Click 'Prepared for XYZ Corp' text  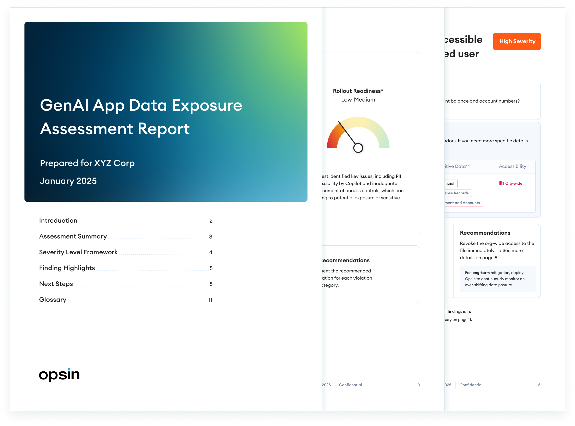coord(87,163)
